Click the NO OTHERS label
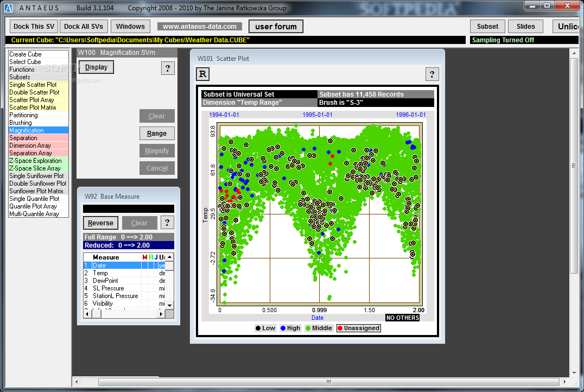Viewport: 584px width, 392px height. click(x=403, y=318)
